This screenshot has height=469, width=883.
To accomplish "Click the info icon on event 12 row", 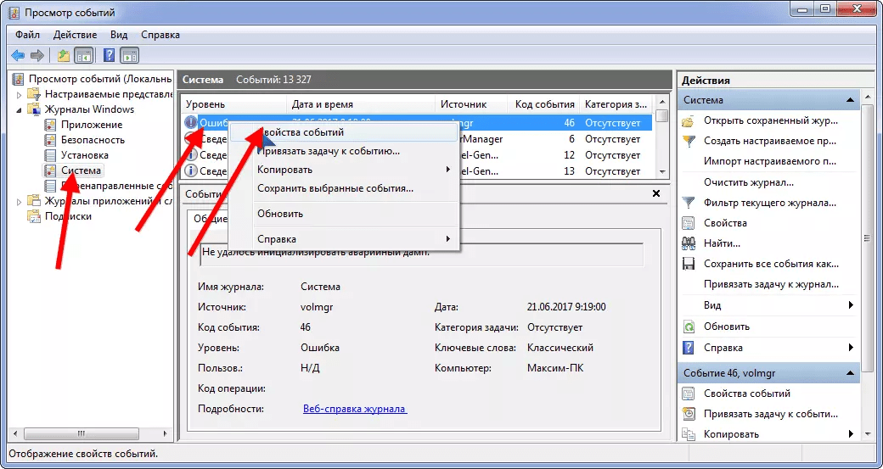I will [x=191, y=154].
